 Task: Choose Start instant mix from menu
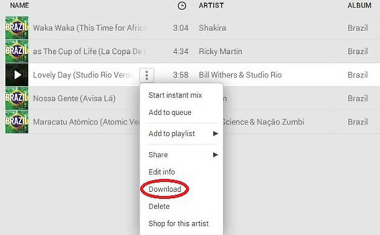(175, 95)
